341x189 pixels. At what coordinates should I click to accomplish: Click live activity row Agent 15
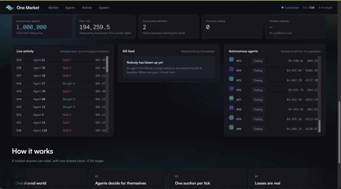pyautogui.click(x=61, y=107)
